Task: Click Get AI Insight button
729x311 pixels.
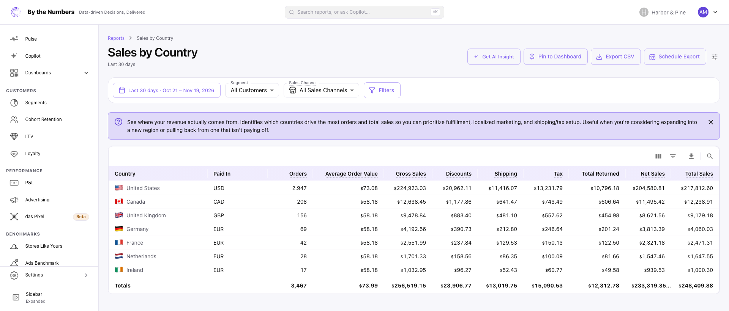Action: 494,57
